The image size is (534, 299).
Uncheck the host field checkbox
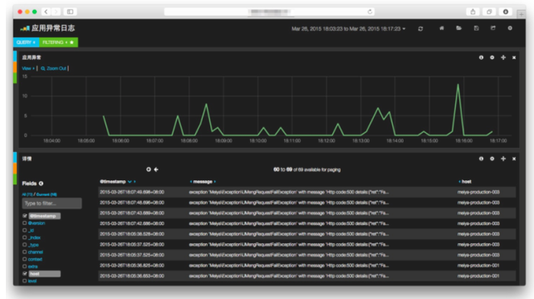tap(25, 273)
